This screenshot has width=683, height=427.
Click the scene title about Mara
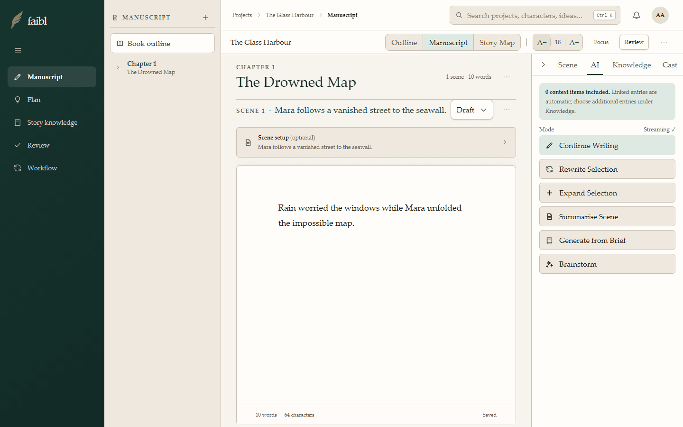coord(360,110)
